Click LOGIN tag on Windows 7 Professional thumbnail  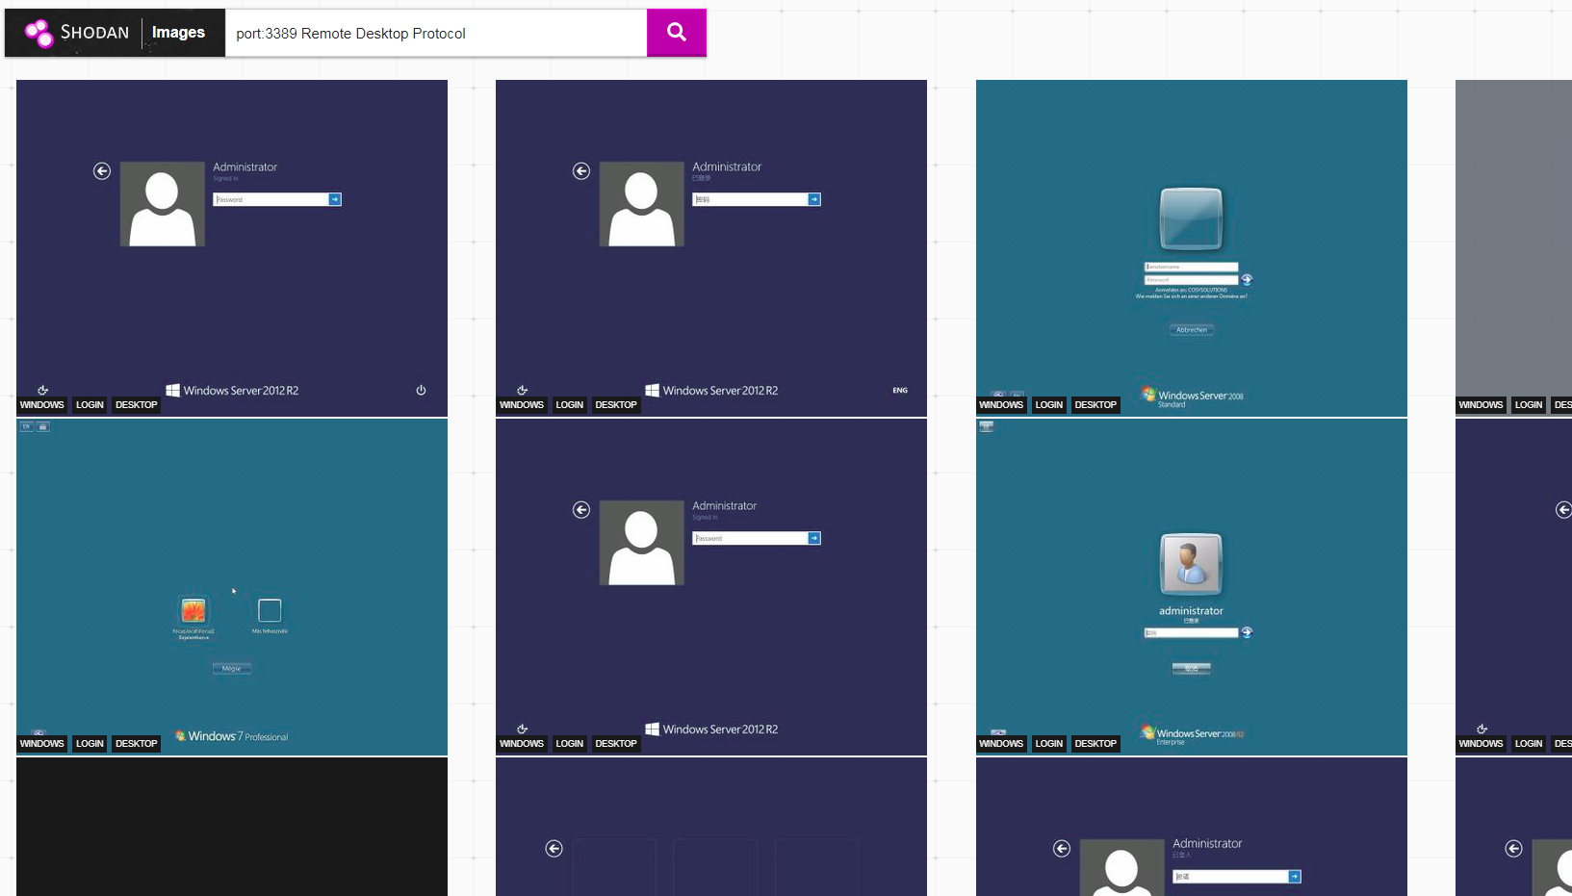[90, 744]
